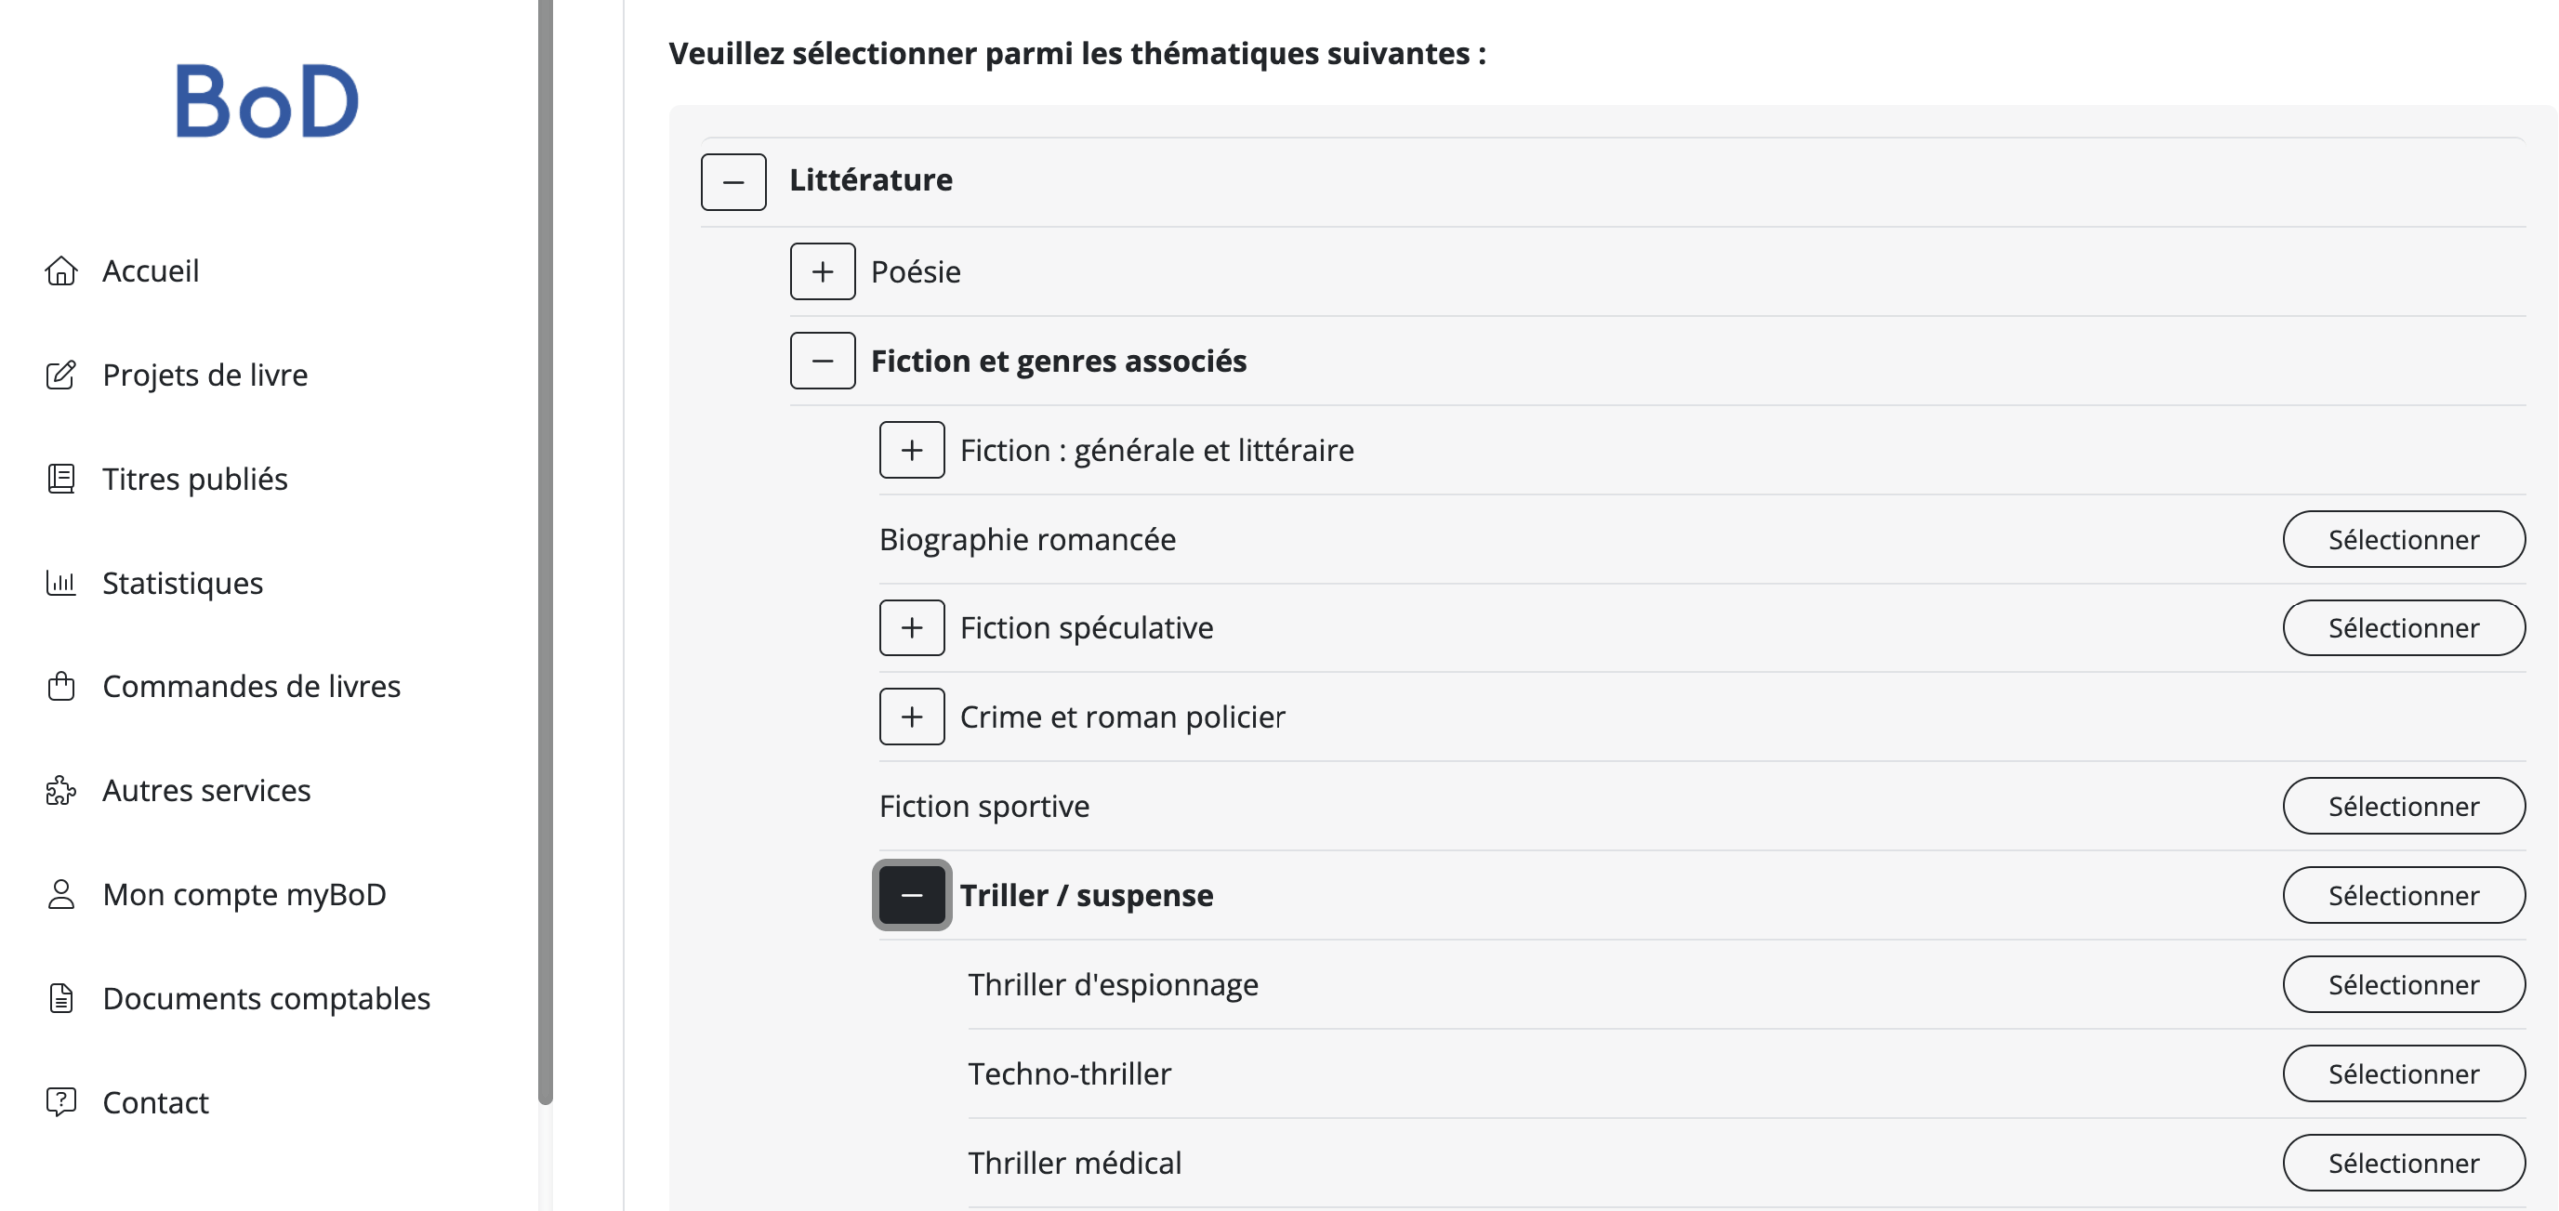
Task: Expand Crime et roman policier
Action: [x=911, y=717]
